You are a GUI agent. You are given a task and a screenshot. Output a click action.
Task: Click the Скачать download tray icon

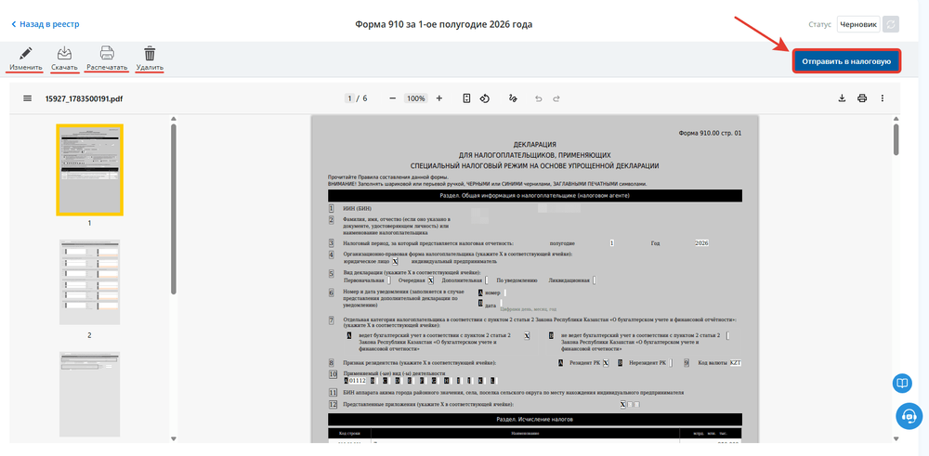tap(65, 53)
